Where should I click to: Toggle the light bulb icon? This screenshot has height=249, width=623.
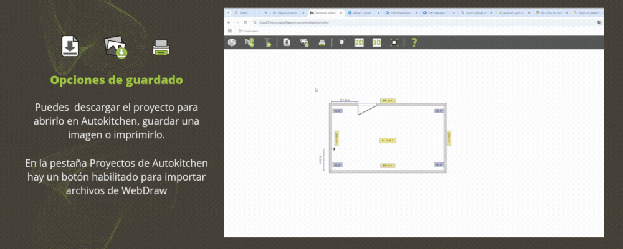(x=341, y=42)
